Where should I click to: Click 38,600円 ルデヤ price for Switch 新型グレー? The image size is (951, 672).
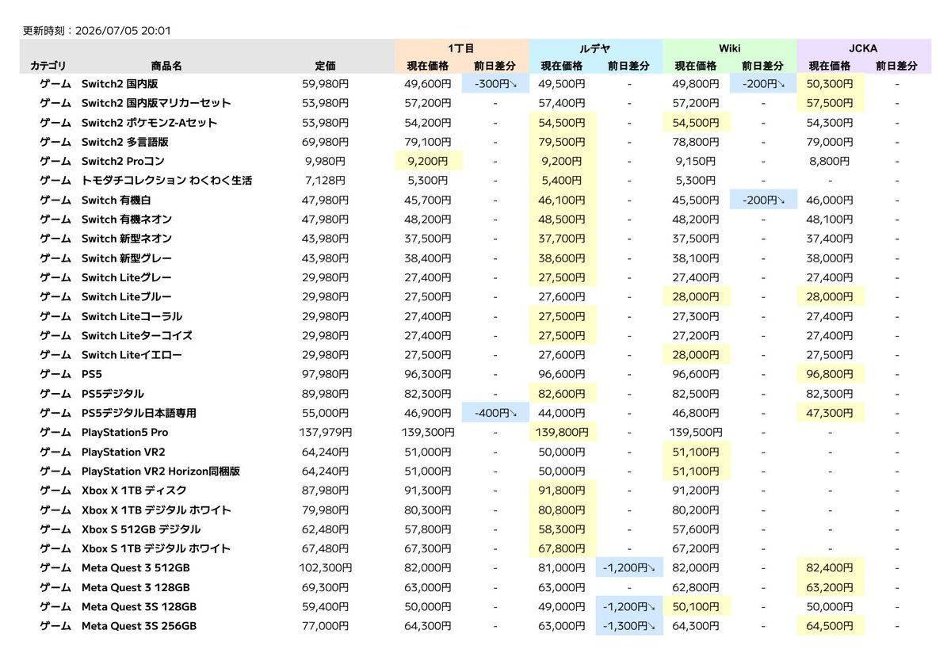562,258
